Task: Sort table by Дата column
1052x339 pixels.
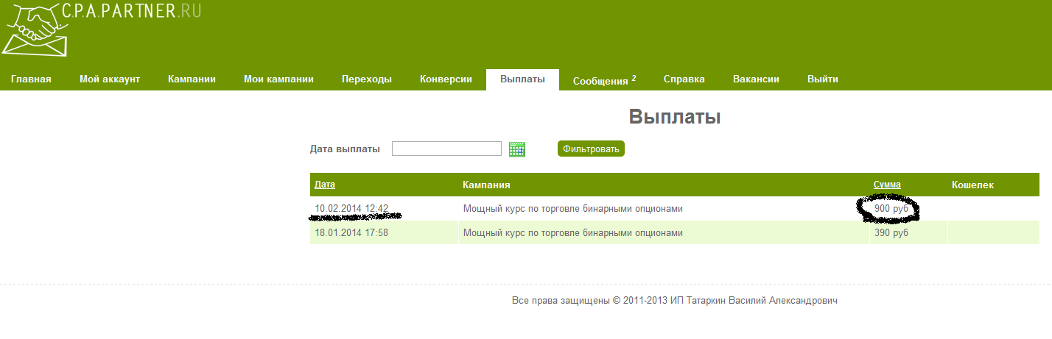Action: pos(325,185)
